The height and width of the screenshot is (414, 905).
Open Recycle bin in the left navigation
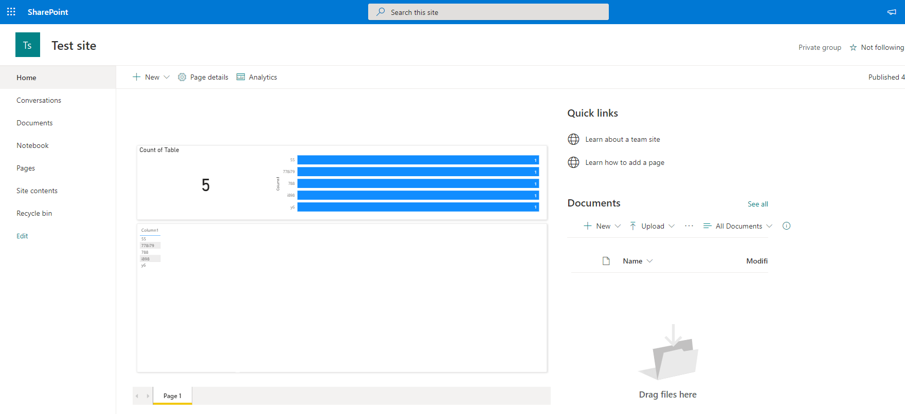(x=34, y=213)
